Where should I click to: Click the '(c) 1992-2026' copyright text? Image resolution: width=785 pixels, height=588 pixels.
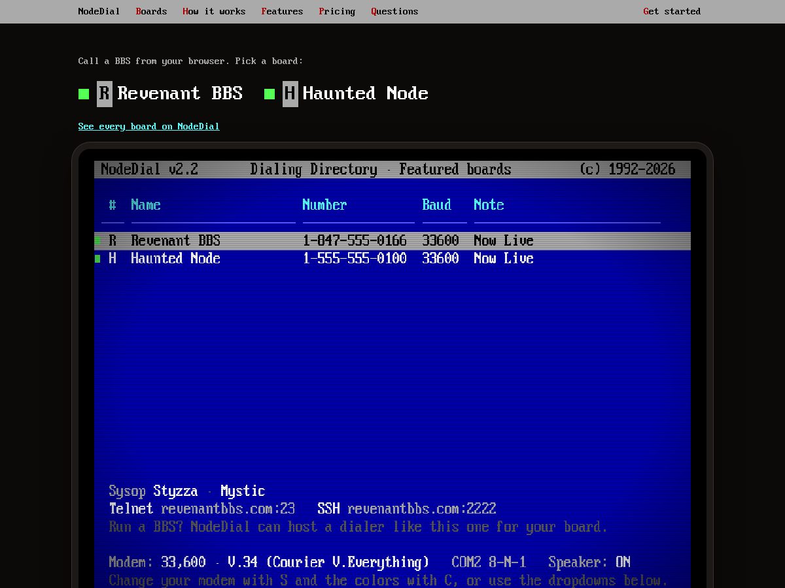point(627,170)
